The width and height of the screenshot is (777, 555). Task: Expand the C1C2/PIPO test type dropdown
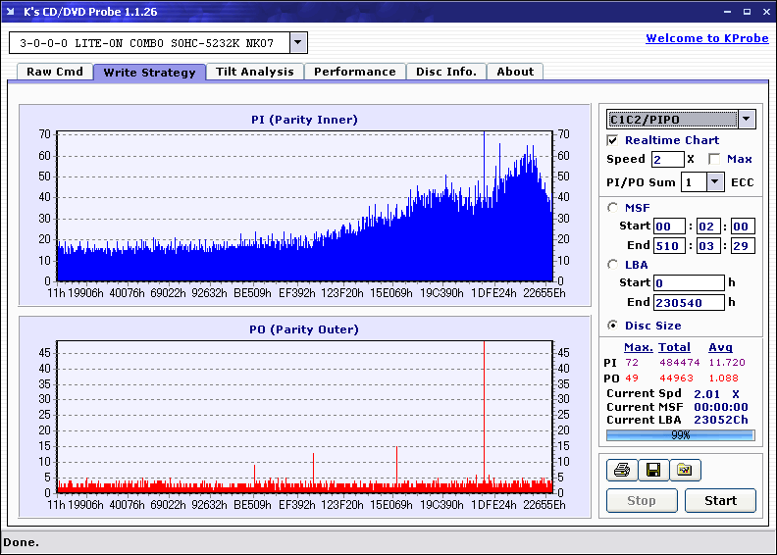click(747, 119)
